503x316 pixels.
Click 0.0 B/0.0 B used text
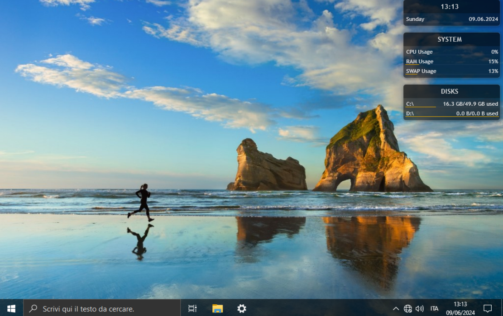(x=477, y=113)
